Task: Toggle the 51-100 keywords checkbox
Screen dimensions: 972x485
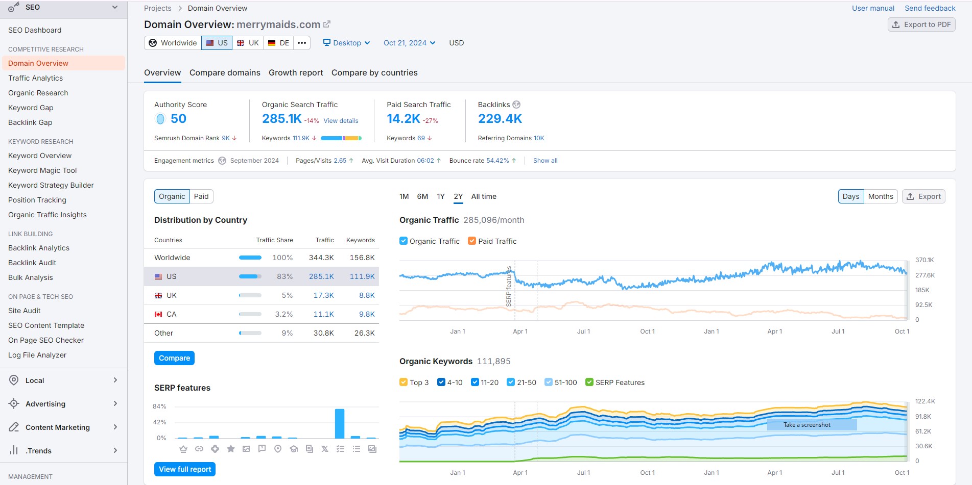Action: pyautogui.click(x=549, y=382)
